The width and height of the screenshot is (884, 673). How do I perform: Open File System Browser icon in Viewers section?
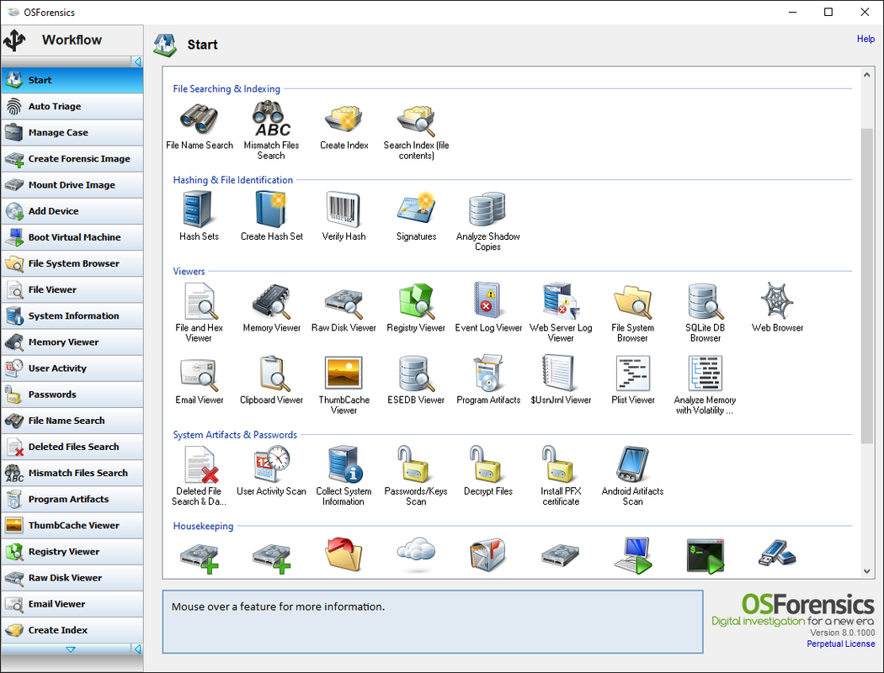coord(632,300)
